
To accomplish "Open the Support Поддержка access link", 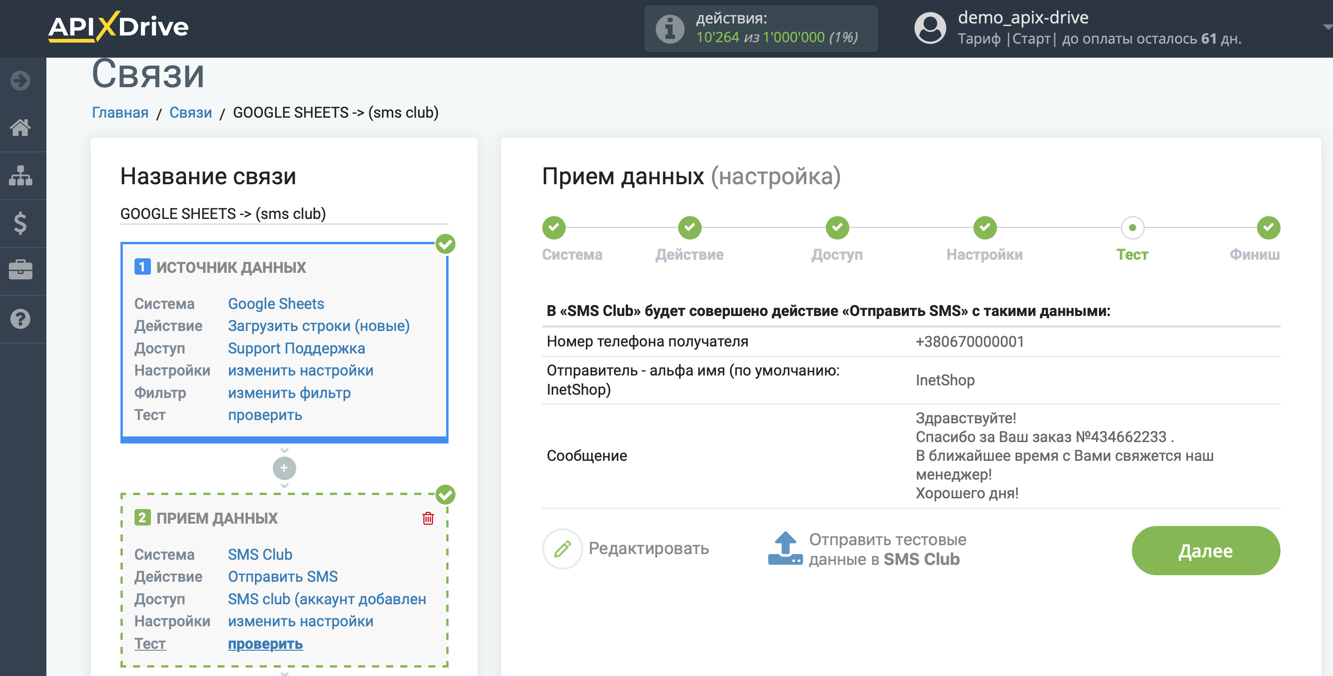I will click(297, 348).
